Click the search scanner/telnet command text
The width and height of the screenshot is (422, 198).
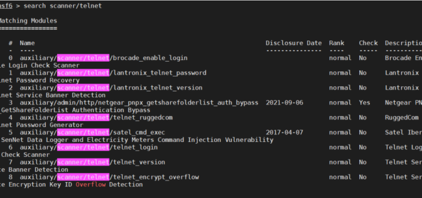click(63, 6)
